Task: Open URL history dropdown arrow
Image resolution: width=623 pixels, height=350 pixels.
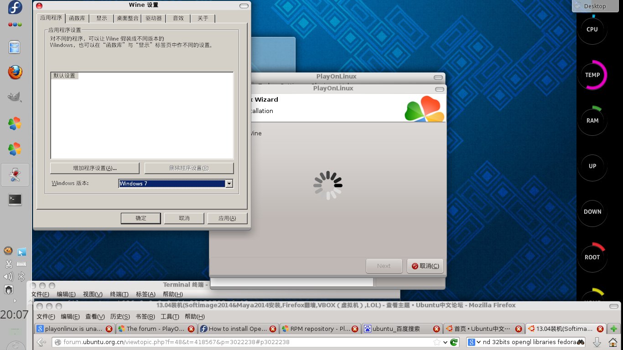Action: point(445,343)
